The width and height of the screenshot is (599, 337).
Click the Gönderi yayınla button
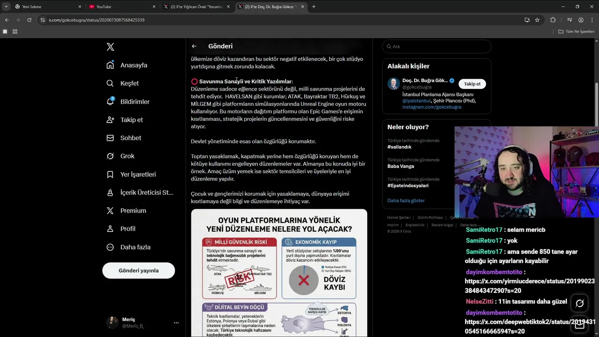(139, 271)
